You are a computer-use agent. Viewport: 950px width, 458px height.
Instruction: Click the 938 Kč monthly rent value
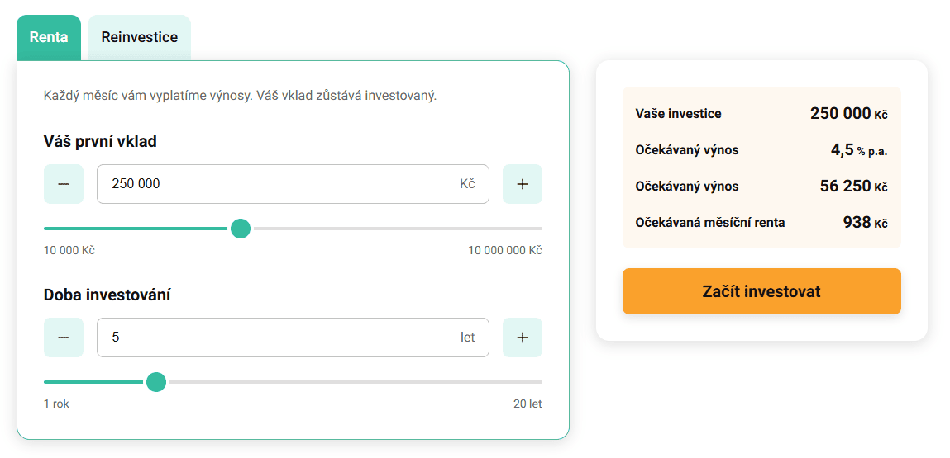[x=864, y=223]
